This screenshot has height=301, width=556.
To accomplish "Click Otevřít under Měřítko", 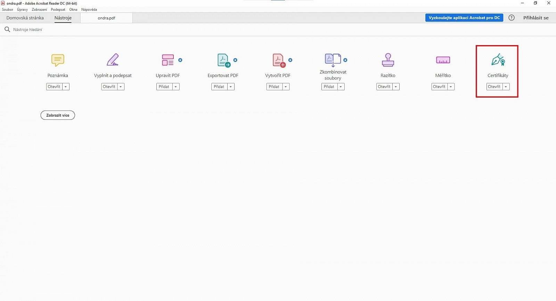I will point(439,87).
